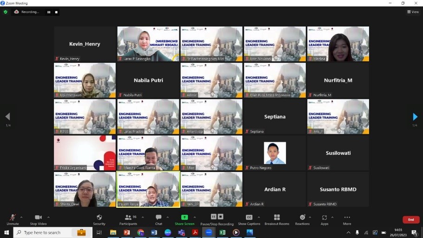The width and height of the screenshot is (423, 238).
Task: Click the Recording cloud indicator
Action: point(26,12)
